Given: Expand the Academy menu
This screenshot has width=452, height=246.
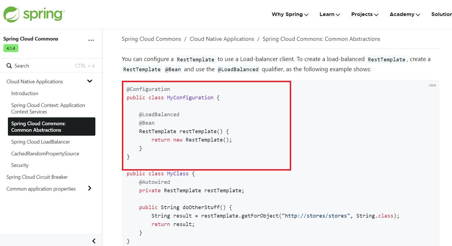Looking at the screenshot, I should (405, 14).
